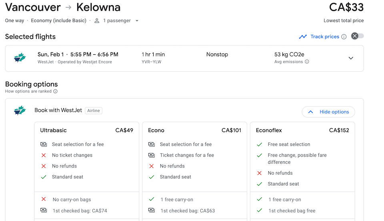This screenshot has width=384, height=221.
Task: Click the How options are ranked info icon
Action: click(56, 91)
